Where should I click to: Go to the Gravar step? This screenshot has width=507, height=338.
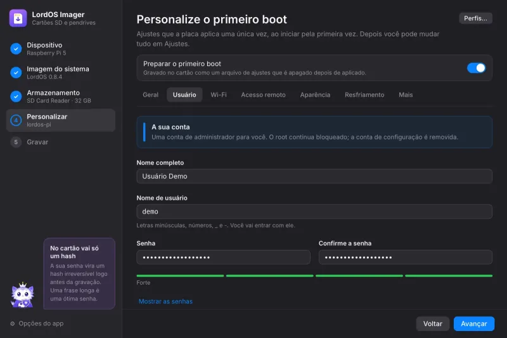61,142
